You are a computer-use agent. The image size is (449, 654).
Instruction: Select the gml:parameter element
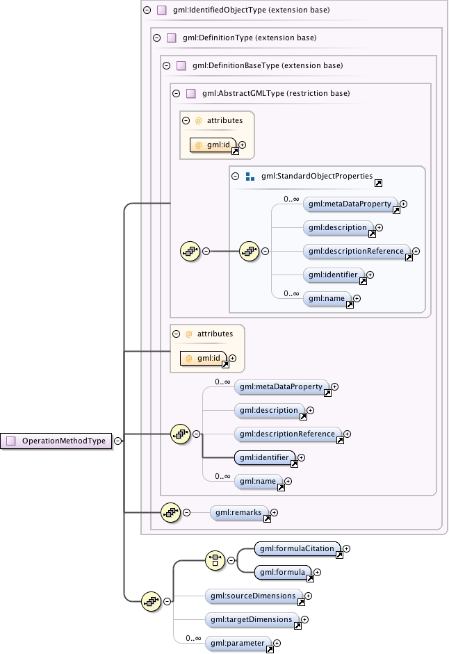pos(238,643)
